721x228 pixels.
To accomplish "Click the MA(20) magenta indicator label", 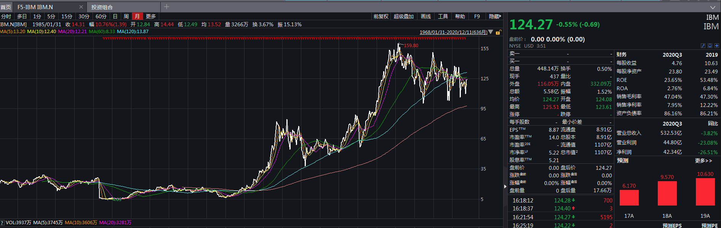I will [72, 32].
